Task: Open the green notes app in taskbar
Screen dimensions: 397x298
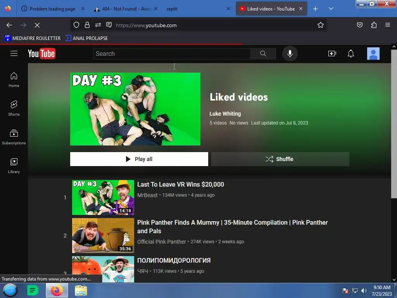Action: click(x=33, y=290)
